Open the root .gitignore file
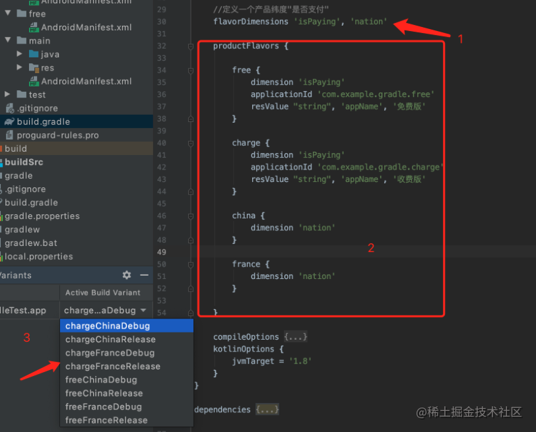Screen dimensions: 536x432 (25, 189)
